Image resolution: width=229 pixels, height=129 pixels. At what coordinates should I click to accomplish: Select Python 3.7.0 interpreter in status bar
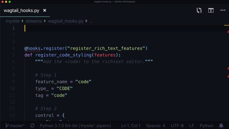point(75,126)
